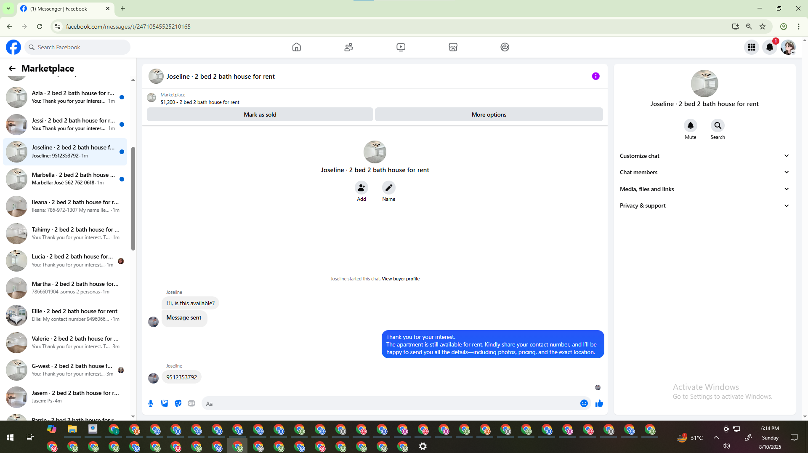Open Martha conversation
808x453 pixels.
click(65, 288)
